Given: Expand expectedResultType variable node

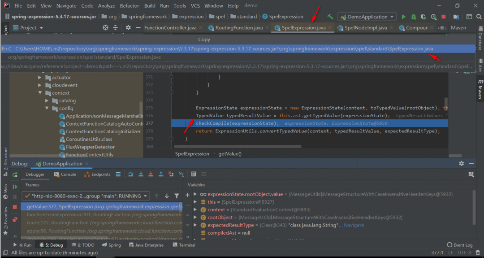Looking at the screenshot, I should (195, 225).
